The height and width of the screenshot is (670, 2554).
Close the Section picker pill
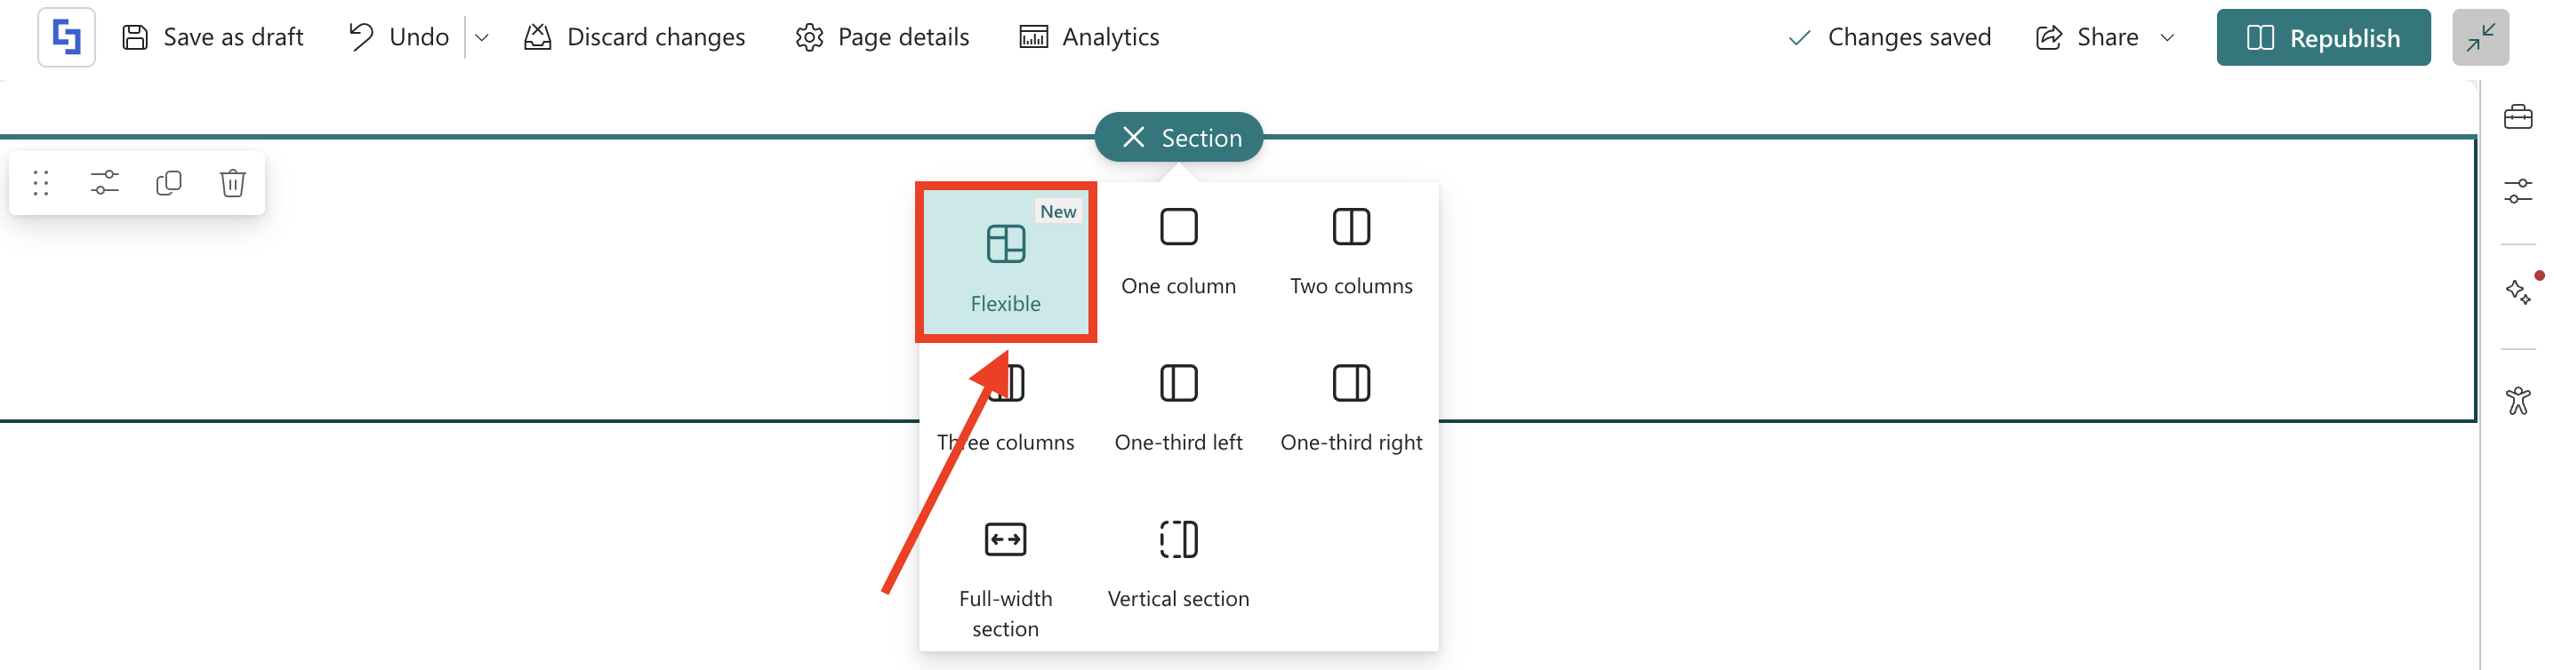1179,137
